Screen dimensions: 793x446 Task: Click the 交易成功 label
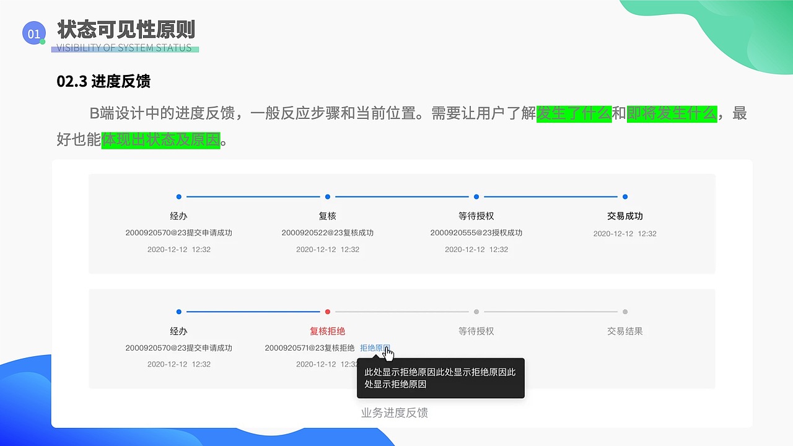(625, 216)
